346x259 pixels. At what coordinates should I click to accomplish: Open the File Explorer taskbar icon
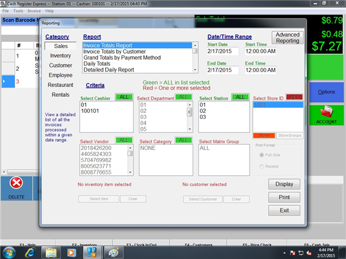click(51, 253)
